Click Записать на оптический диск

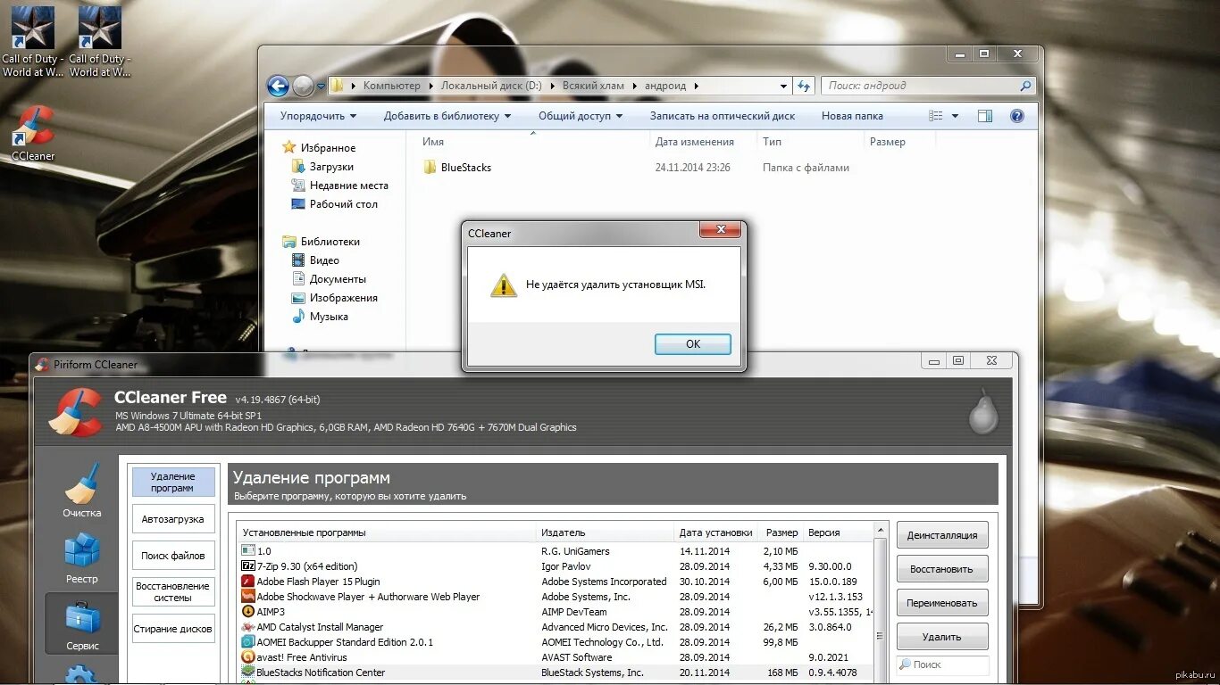coord(723,116)
